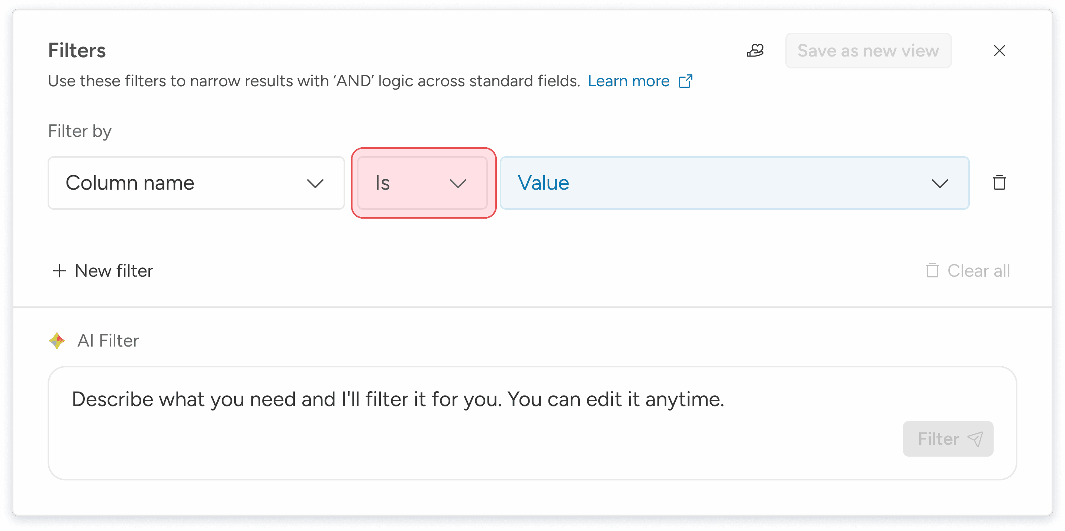Click the chevron arrow in Value field
The image size is (1065, 531).
939,183
